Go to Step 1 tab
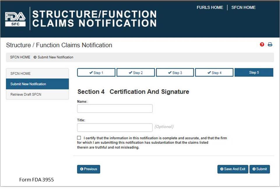Viewport: 280px width, 191px height. point(96,73)
